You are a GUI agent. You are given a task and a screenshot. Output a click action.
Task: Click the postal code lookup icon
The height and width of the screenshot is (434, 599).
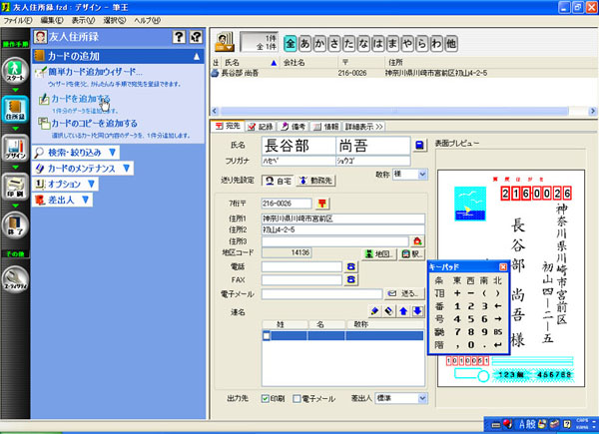(x=322, y=201)
